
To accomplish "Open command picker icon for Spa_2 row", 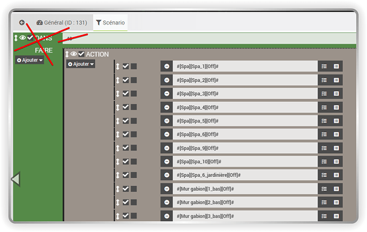I will [336, 80].
